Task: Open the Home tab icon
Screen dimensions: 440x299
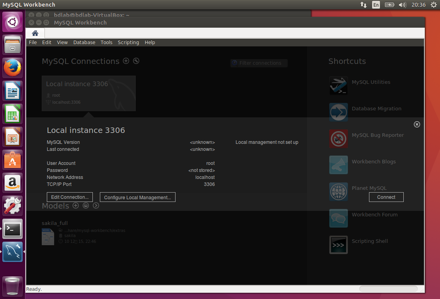Action: (35, 33)
